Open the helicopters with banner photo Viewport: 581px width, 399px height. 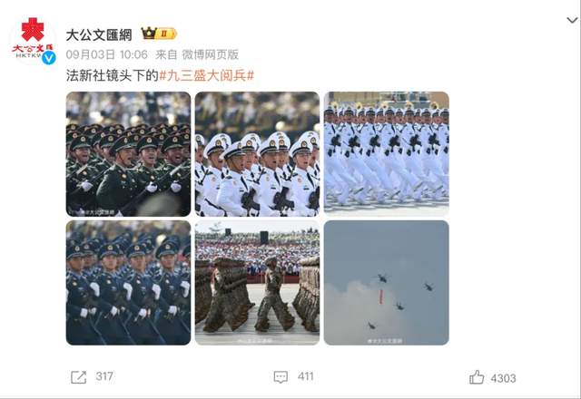click(386, 283)
